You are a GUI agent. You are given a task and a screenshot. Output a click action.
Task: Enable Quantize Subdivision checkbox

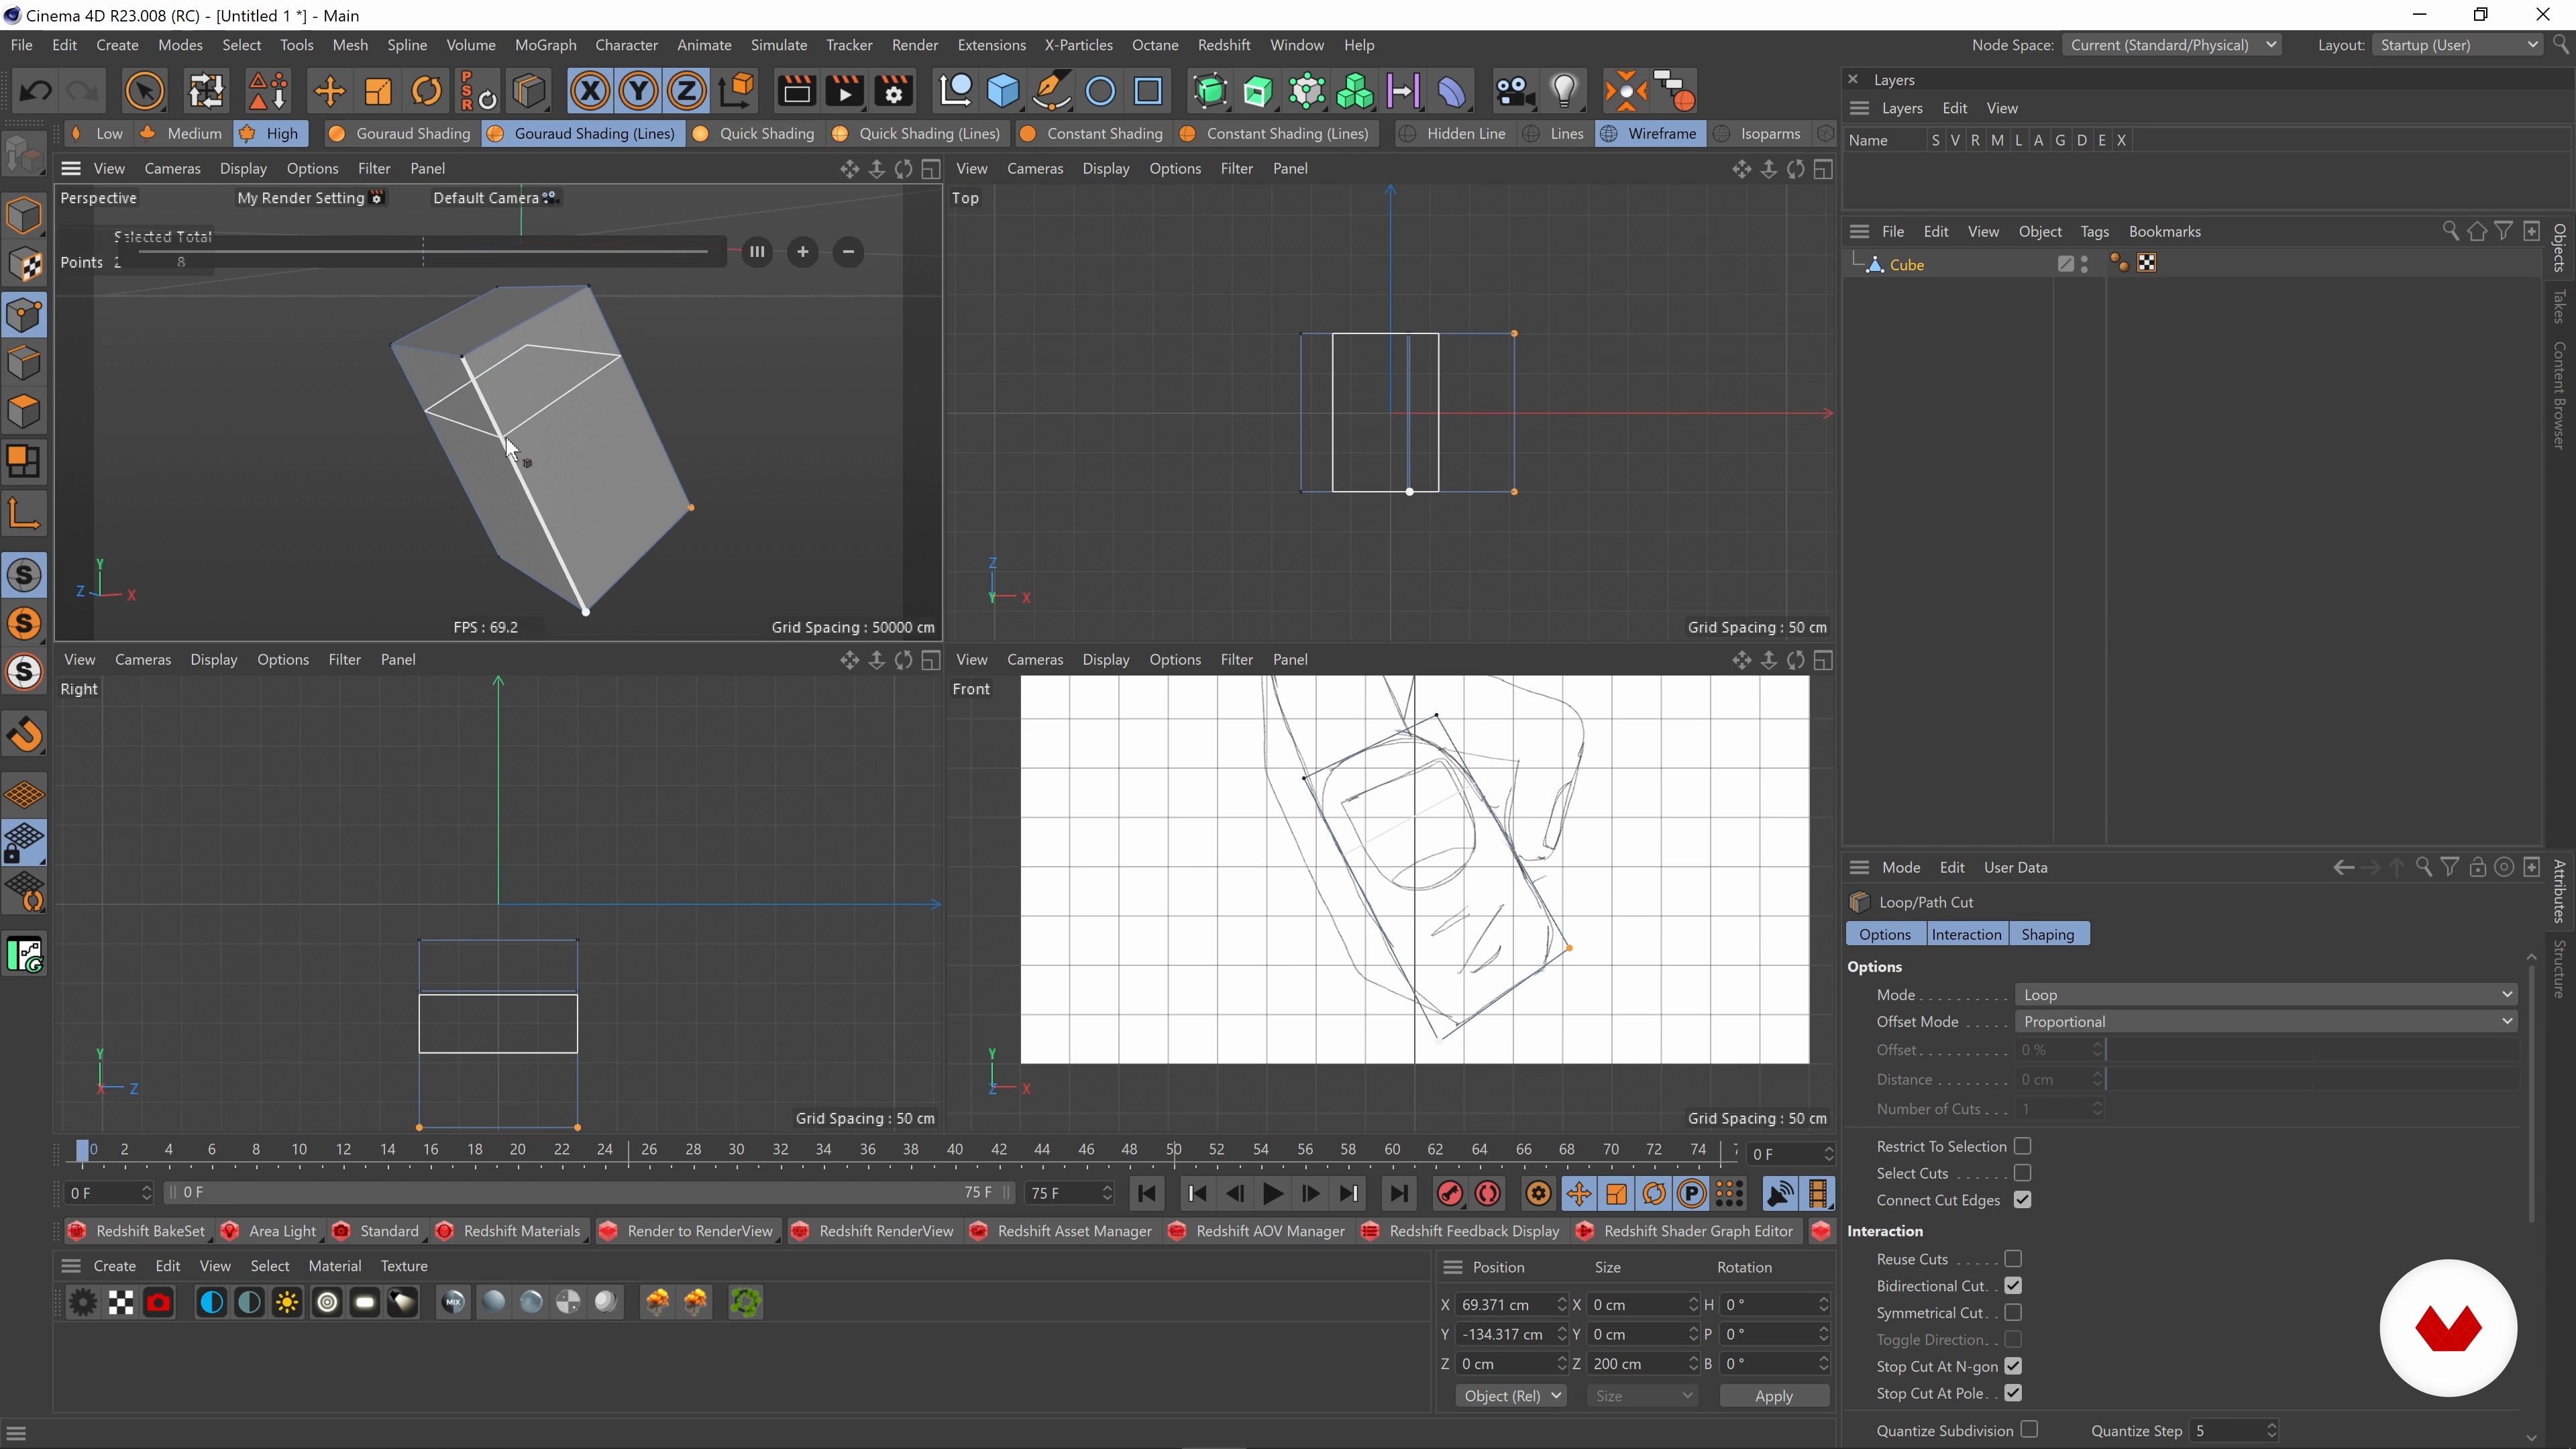[2029, 1430]
